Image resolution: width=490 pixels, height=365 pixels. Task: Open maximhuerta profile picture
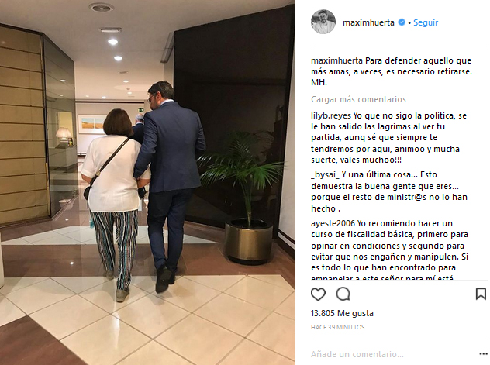tap(323, 22)
